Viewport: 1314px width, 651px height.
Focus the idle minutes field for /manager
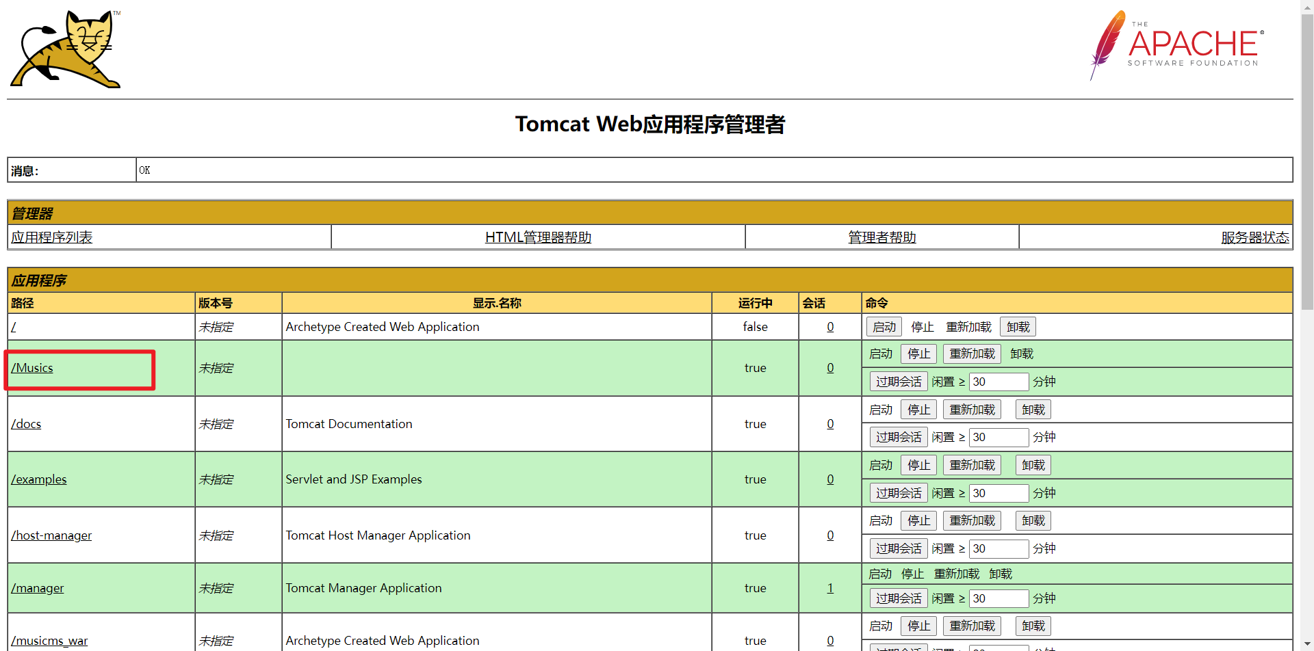click(999, 598)
